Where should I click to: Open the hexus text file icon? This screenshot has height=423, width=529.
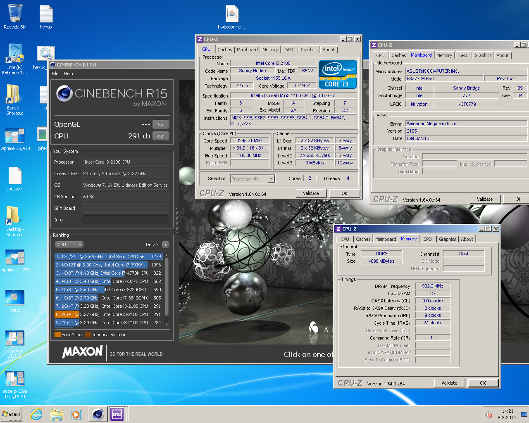click(x=46, y=17)
